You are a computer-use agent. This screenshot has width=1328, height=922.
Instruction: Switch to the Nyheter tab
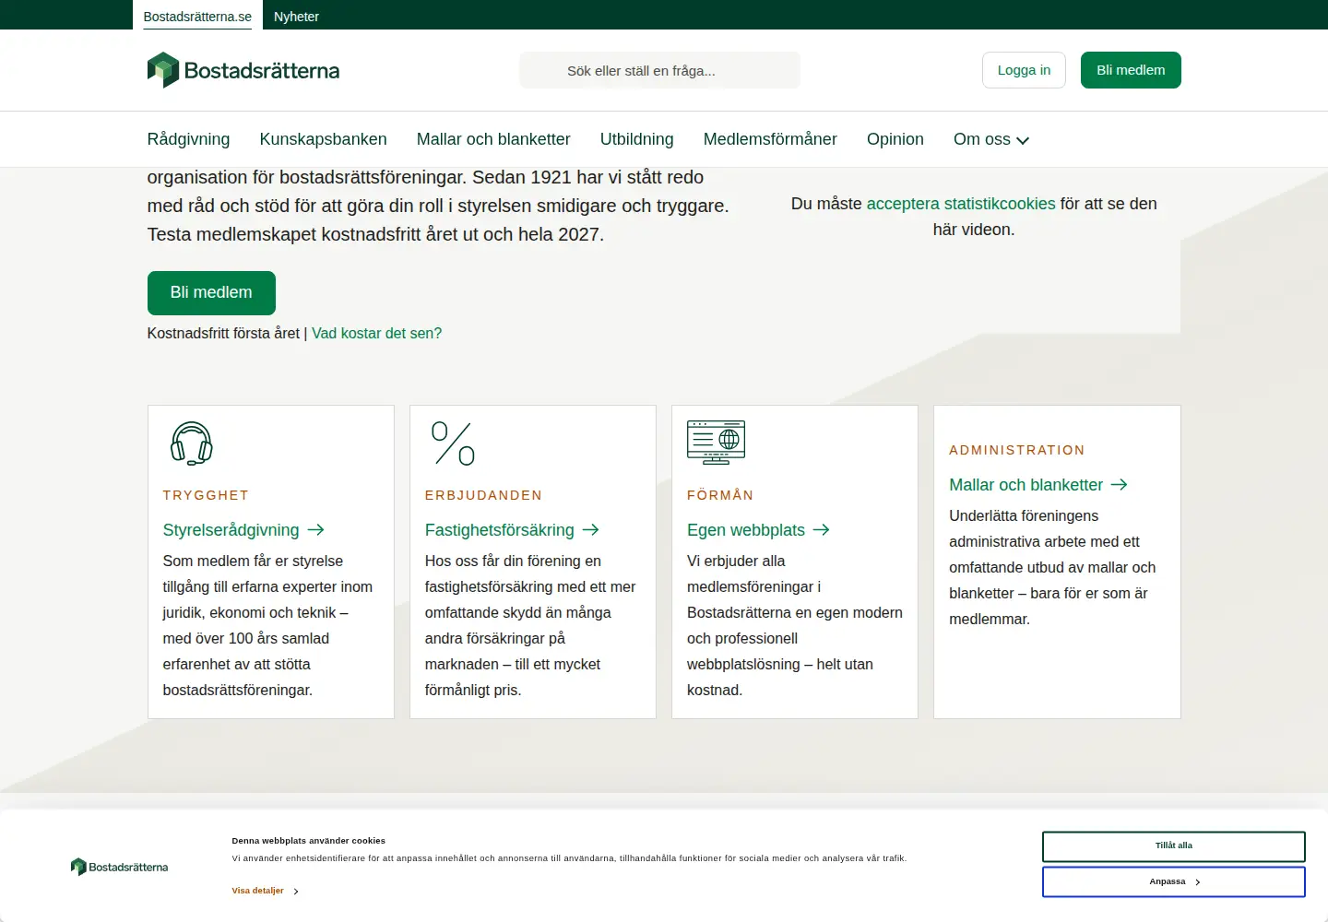point(296,17)
